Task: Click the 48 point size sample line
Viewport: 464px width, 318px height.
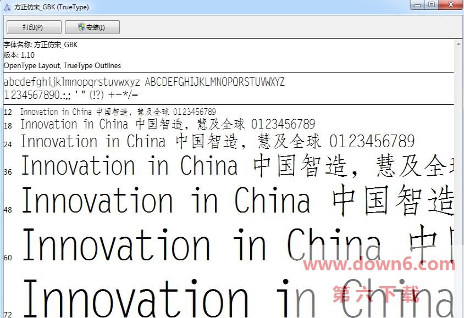Action: point(237,200)
